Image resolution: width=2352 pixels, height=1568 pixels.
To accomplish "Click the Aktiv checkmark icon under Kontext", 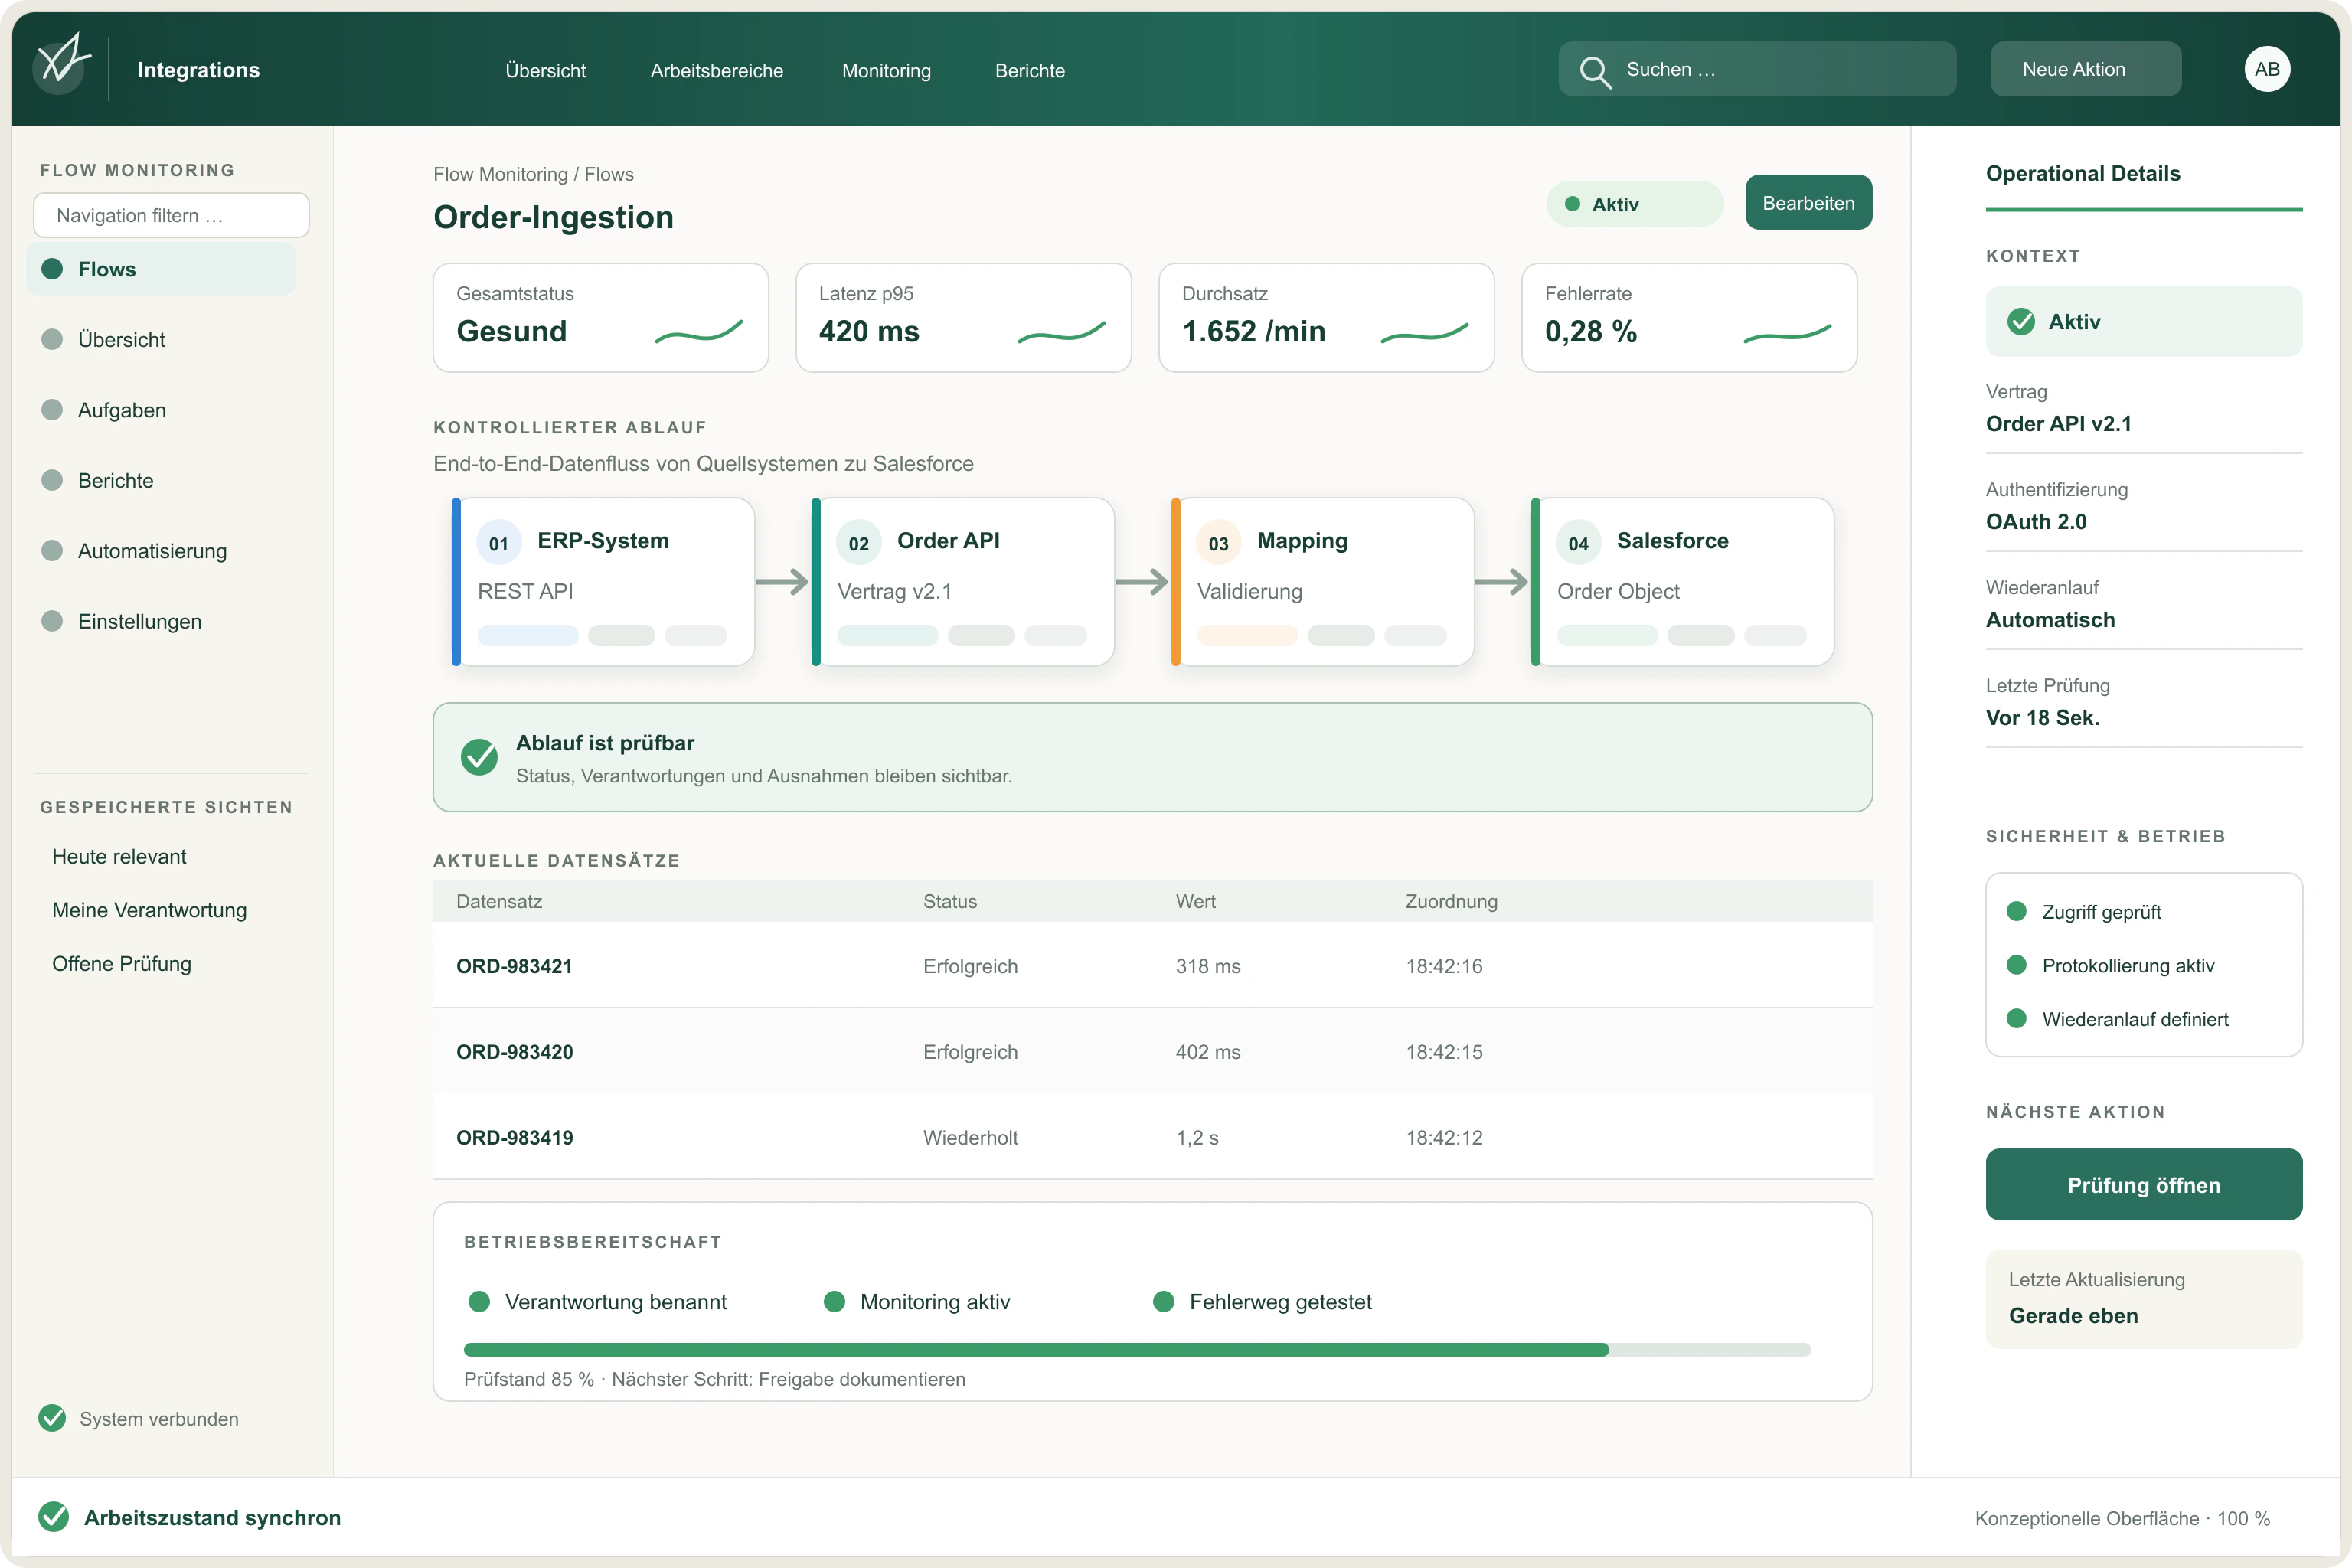I will coord(2021,321).
